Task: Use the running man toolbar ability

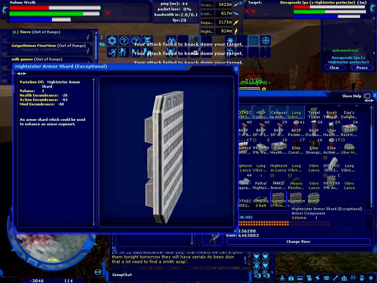Action: coord(112,52)
